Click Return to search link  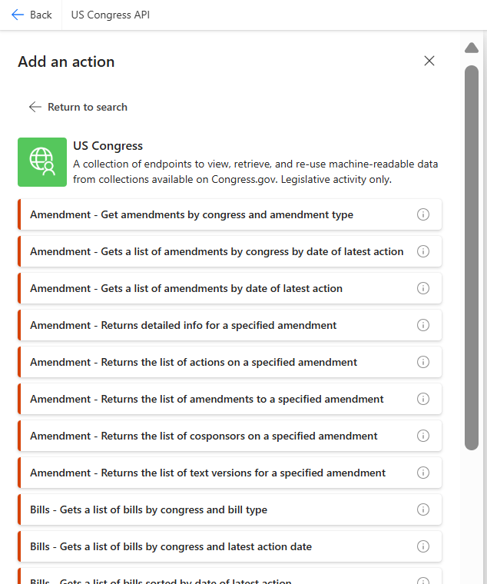coord(78,107)
